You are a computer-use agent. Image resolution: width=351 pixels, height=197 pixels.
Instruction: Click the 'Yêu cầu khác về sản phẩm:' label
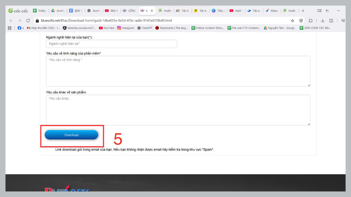[66, 92]
